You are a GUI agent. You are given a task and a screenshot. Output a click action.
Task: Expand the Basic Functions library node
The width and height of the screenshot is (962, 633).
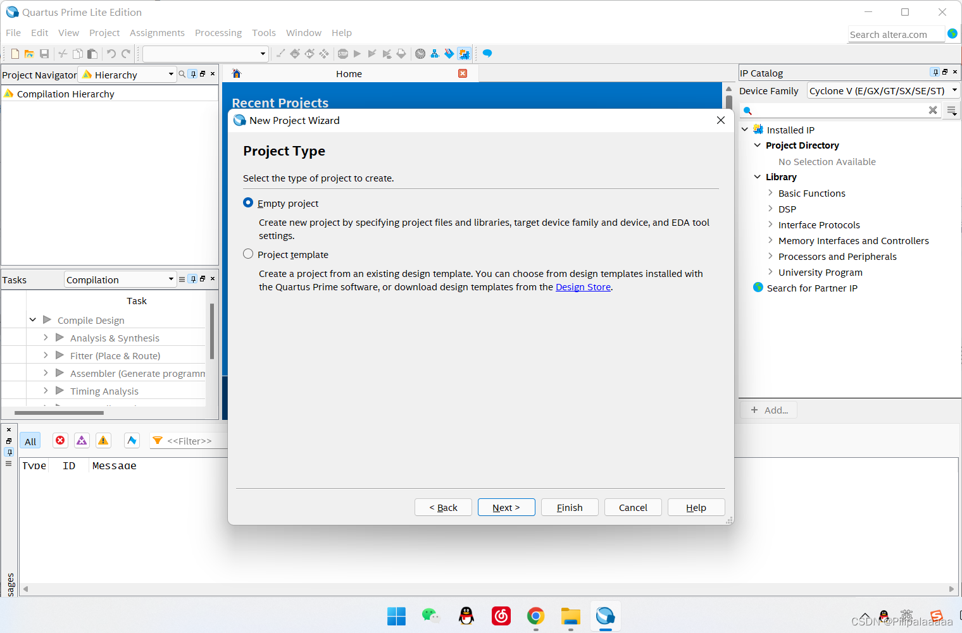(x=770, y=193)
